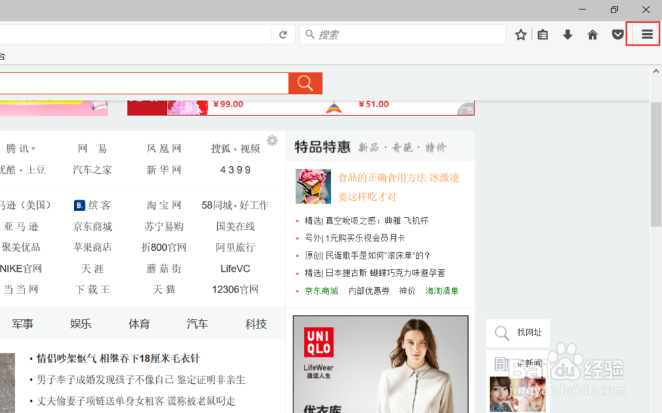Open the LifeVC link
Screen dimensions: 662x413
point(235,269)
